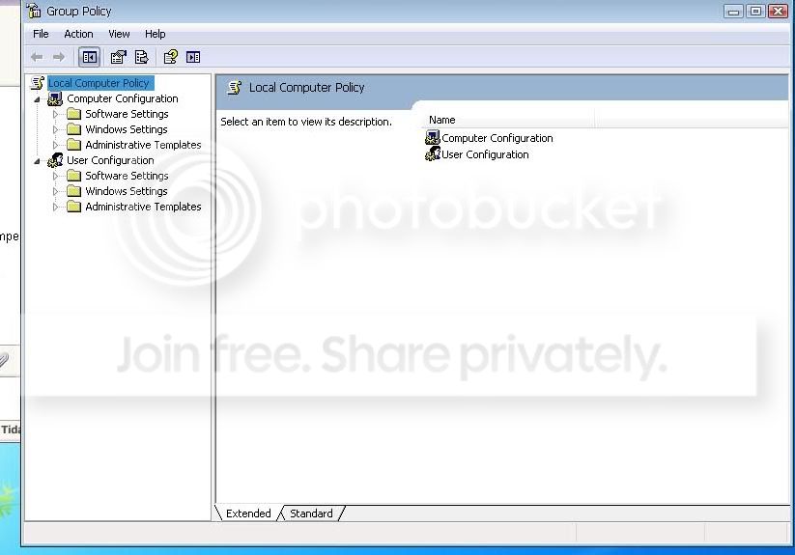Switch to the Standard tab

(x=311, y=513)
